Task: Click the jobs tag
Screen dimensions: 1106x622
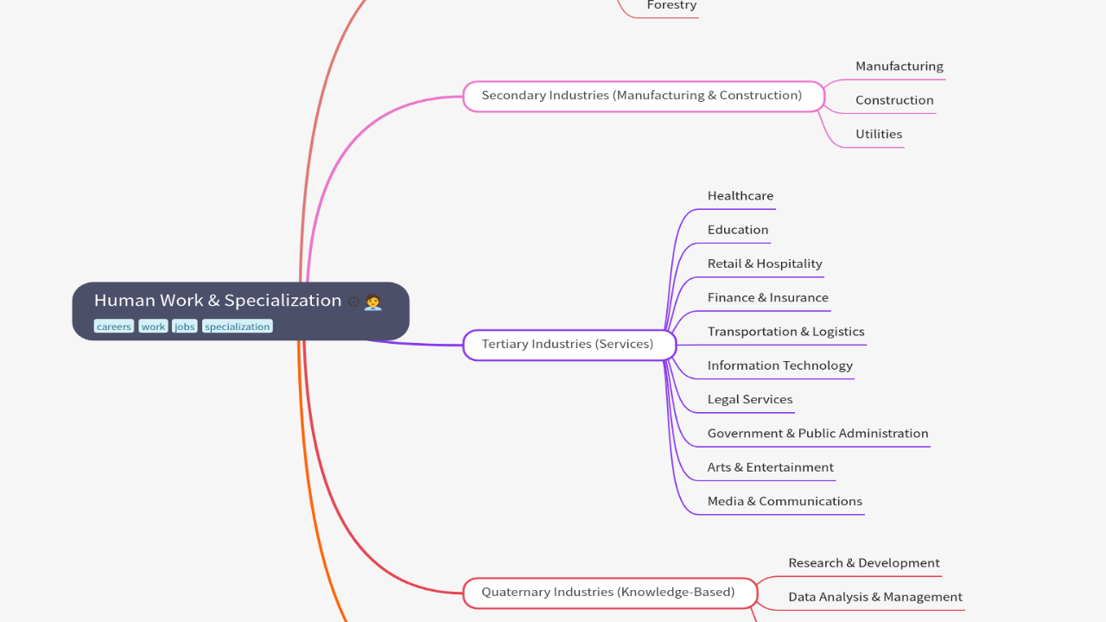Action: click(x=185, y=327)
